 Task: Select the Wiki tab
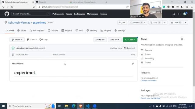click(79, 31)
